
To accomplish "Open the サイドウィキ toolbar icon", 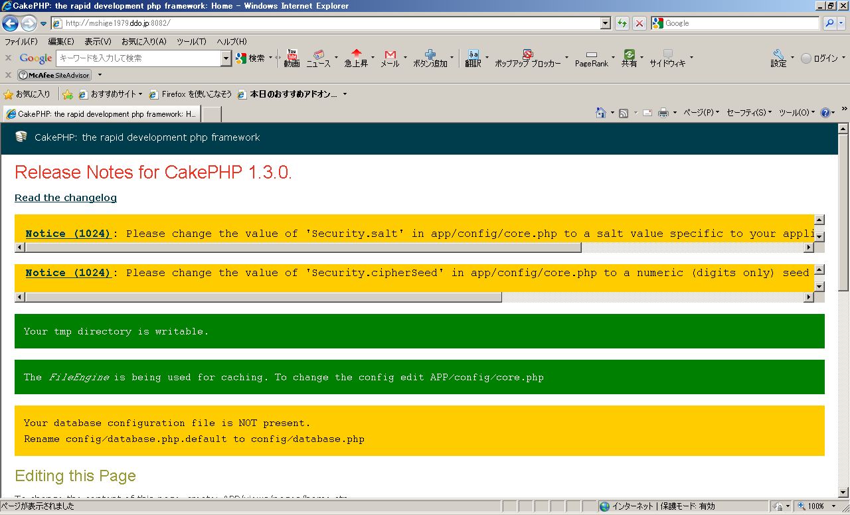I will 667,58.
